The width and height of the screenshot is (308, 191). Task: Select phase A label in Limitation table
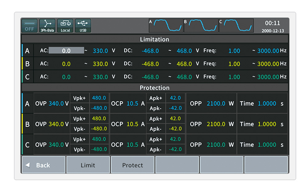pos(27,50)
